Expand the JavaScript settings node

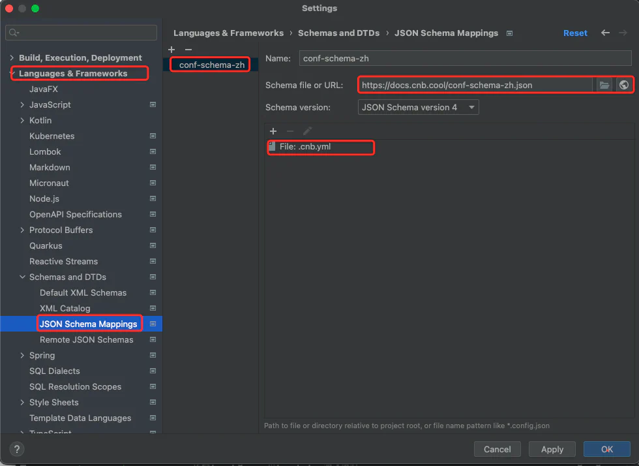pos(22,104)
